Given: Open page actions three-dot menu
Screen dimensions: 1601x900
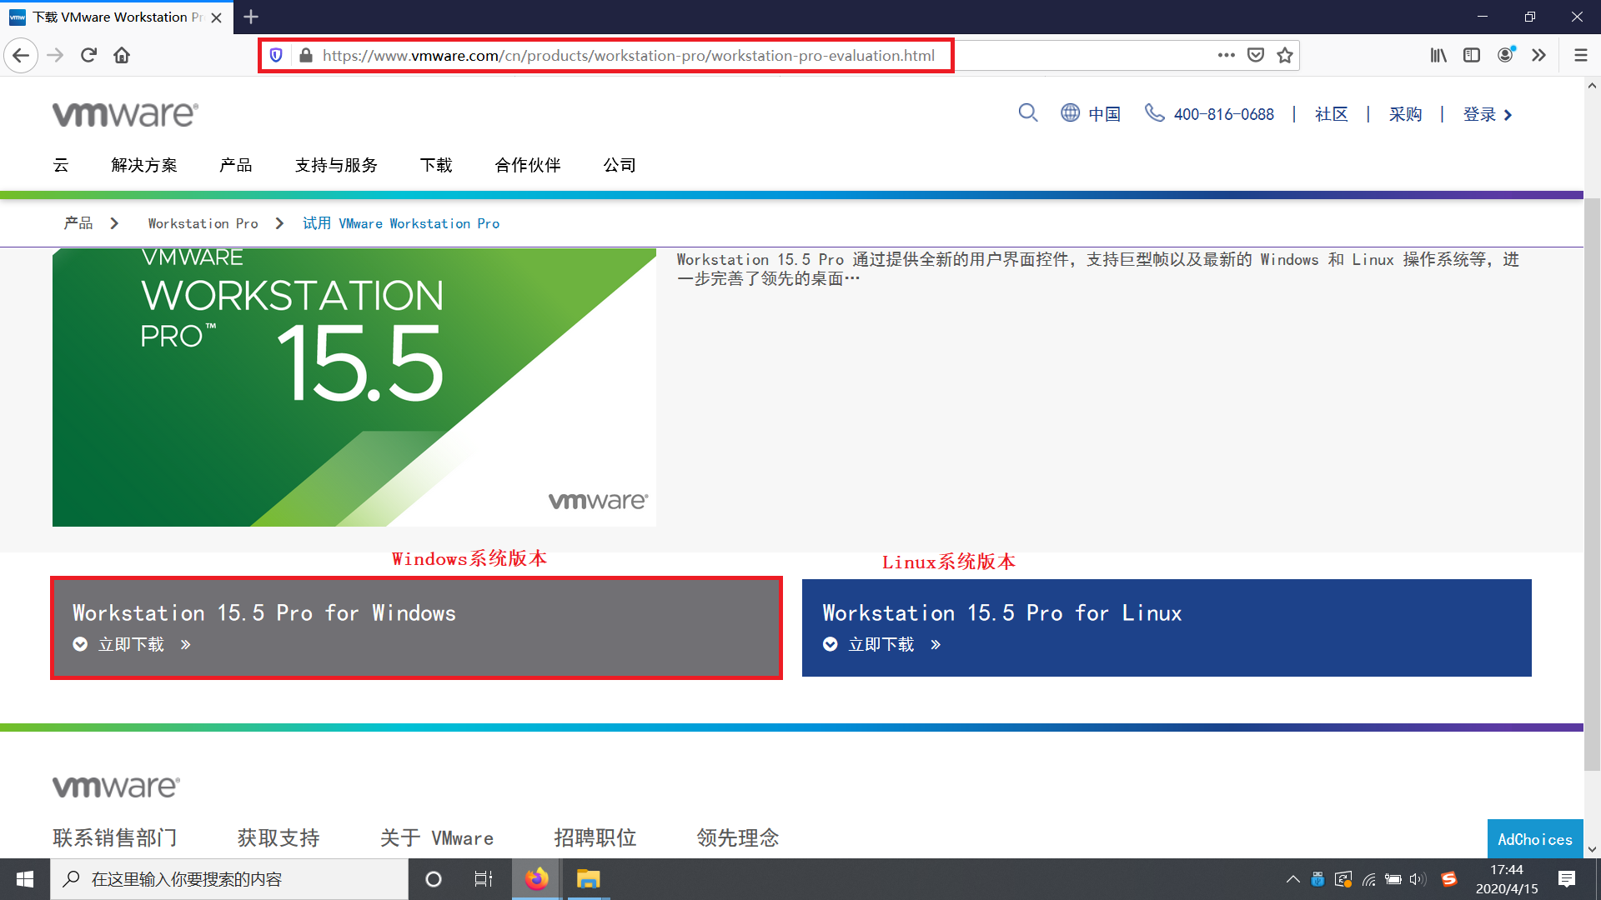Looking at the screenshot, I should tap(1226, 55).
